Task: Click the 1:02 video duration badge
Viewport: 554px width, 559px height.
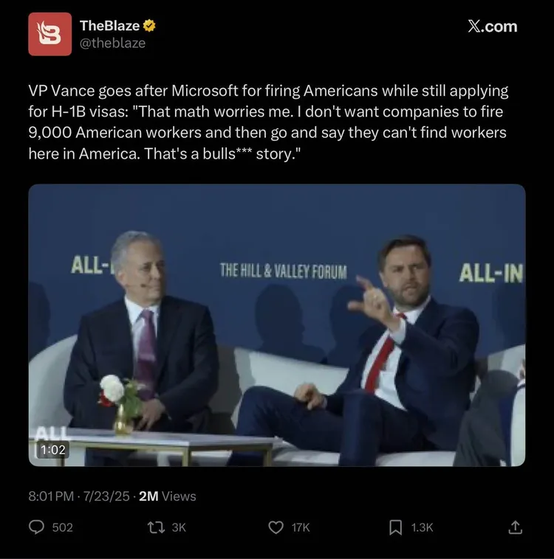Action: pos(50,448)
